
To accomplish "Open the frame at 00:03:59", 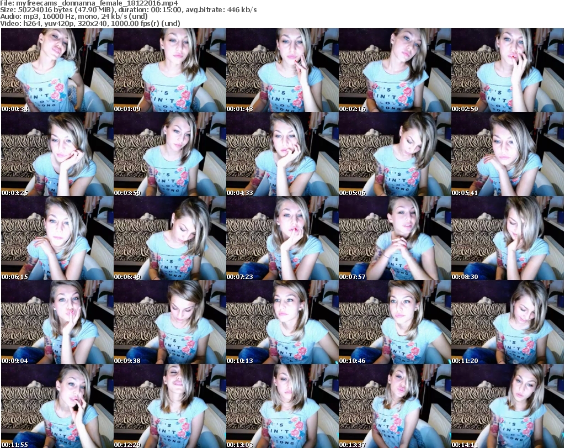I will pos(170,154).
